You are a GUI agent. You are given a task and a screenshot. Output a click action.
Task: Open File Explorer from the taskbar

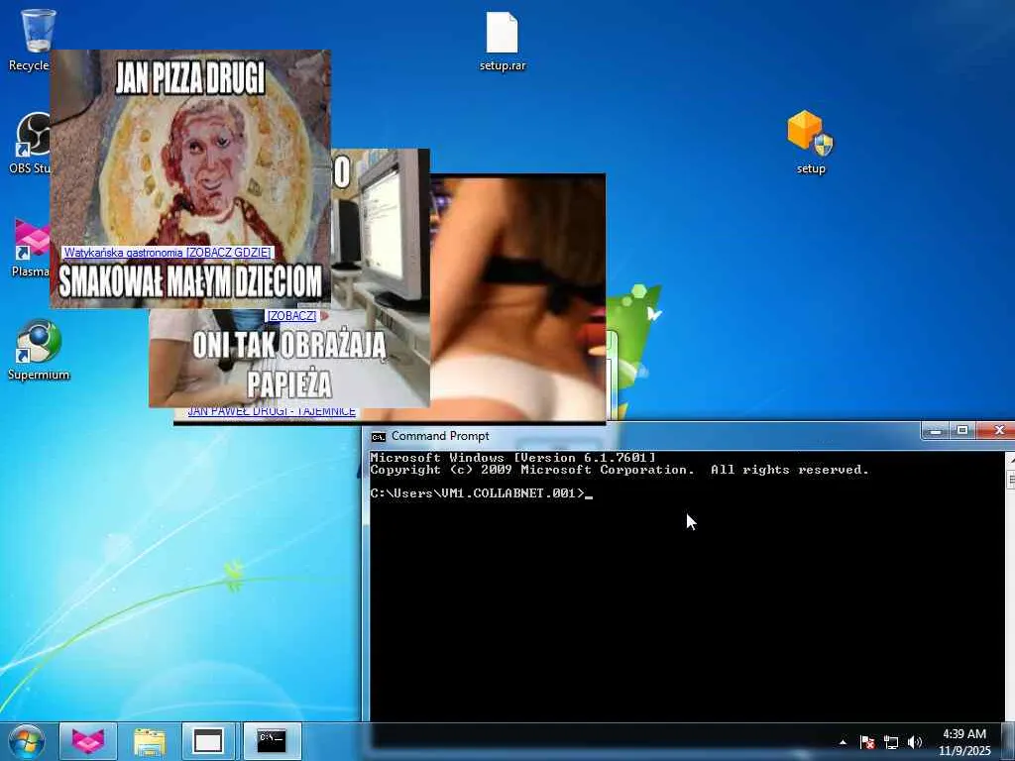pyautogui.click(x=150, y=741)
